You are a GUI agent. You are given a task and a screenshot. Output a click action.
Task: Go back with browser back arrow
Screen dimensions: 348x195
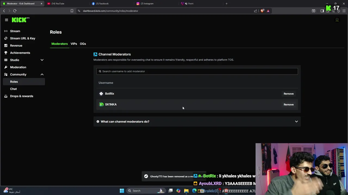coord(4,11)
